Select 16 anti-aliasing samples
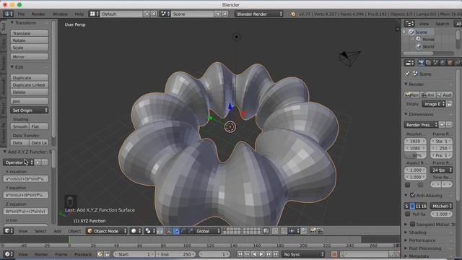The image size is (462, 260). (424, 206)
